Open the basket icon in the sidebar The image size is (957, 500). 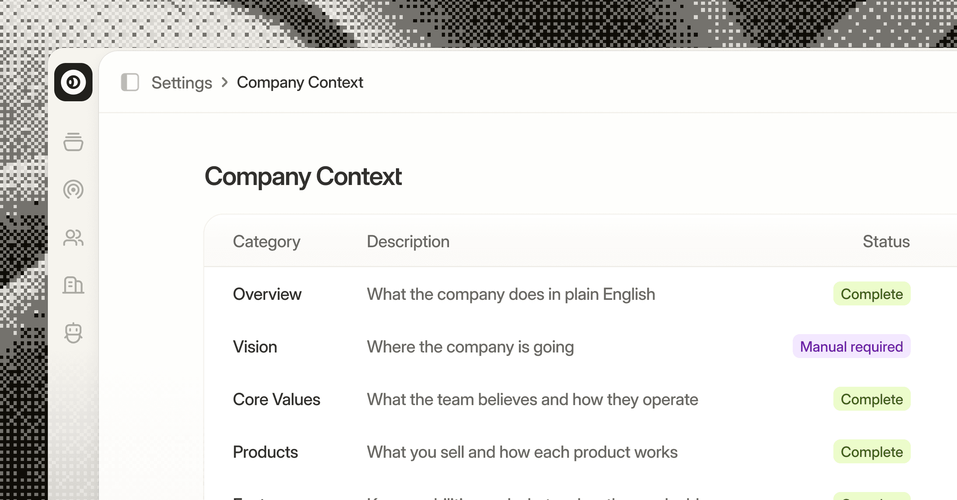[x=73, y=142]
